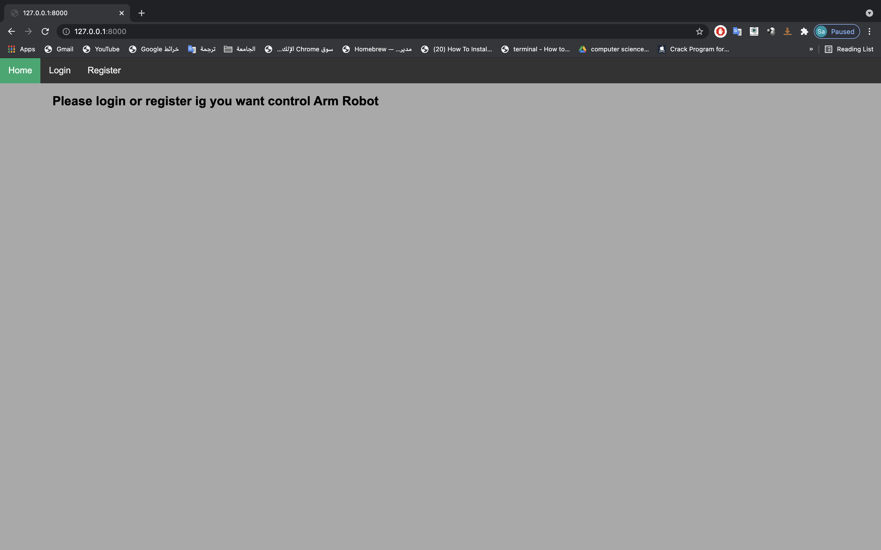881x550 pixels.
Task: Open Chrome's three-dot settings menu
Action: 870,31
